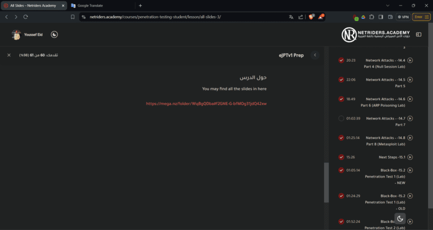Image resolution: width=433 pixels, height=230 pixels.
Task: Click the Youssef Eid username
Action: pyautogui.click(x=33, y=35)
